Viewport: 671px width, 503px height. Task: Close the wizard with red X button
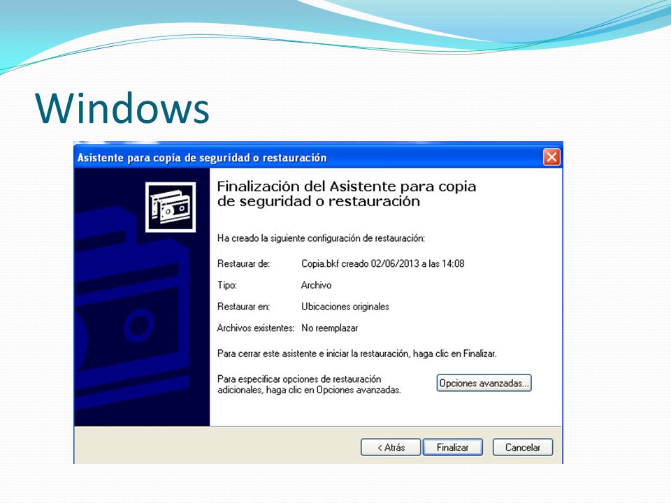click(x=551, y=157)
